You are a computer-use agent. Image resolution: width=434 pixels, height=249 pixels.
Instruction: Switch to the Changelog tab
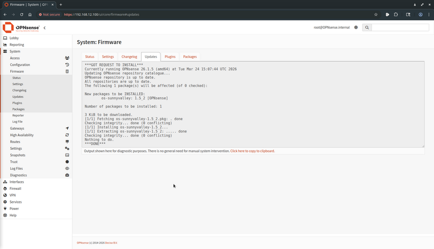pyautogui.click(x=129, y=57)
